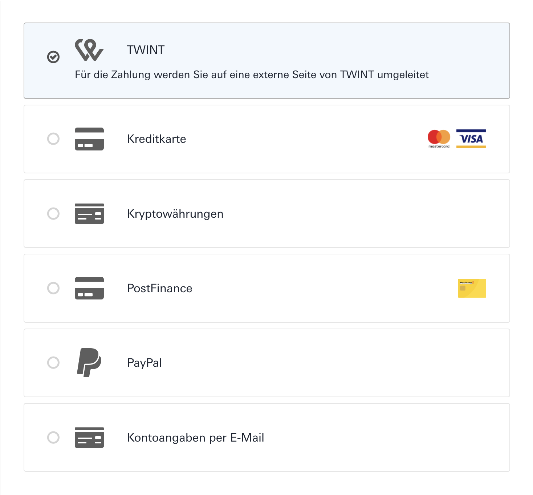
Task: Click the TWINT logo icon
Action: tap(89, 50)
